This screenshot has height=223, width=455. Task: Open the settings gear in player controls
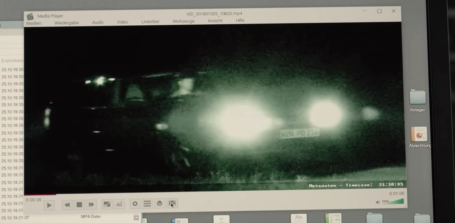click(135, 204)
